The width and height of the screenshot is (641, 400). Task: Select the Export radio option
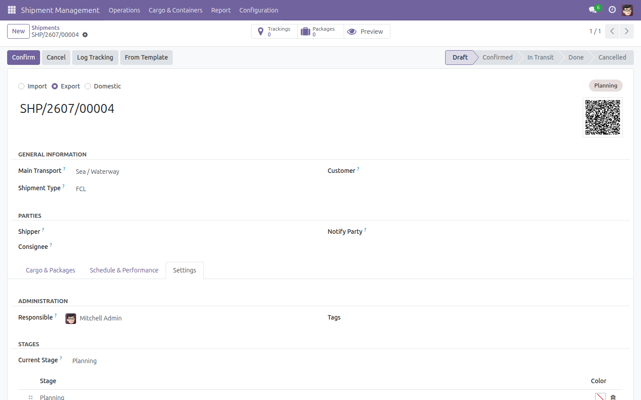(55, 86)
